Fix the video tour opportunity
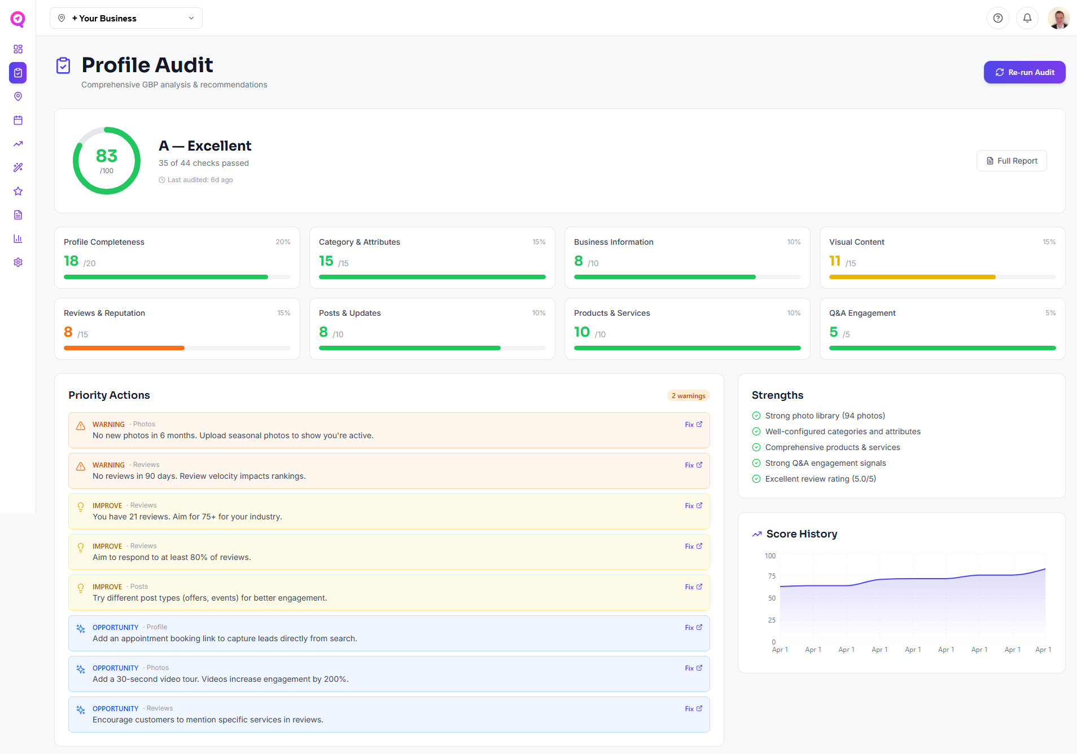Screen dimensions: 1077x754 click(x=693, y=668)
